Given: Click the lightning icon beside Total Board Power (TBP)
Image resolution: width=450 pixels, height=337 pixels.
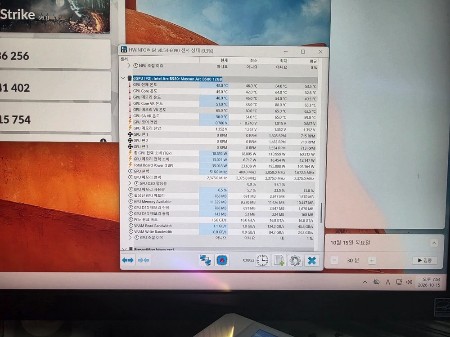Looking at the screenshot, I should 130,165.
